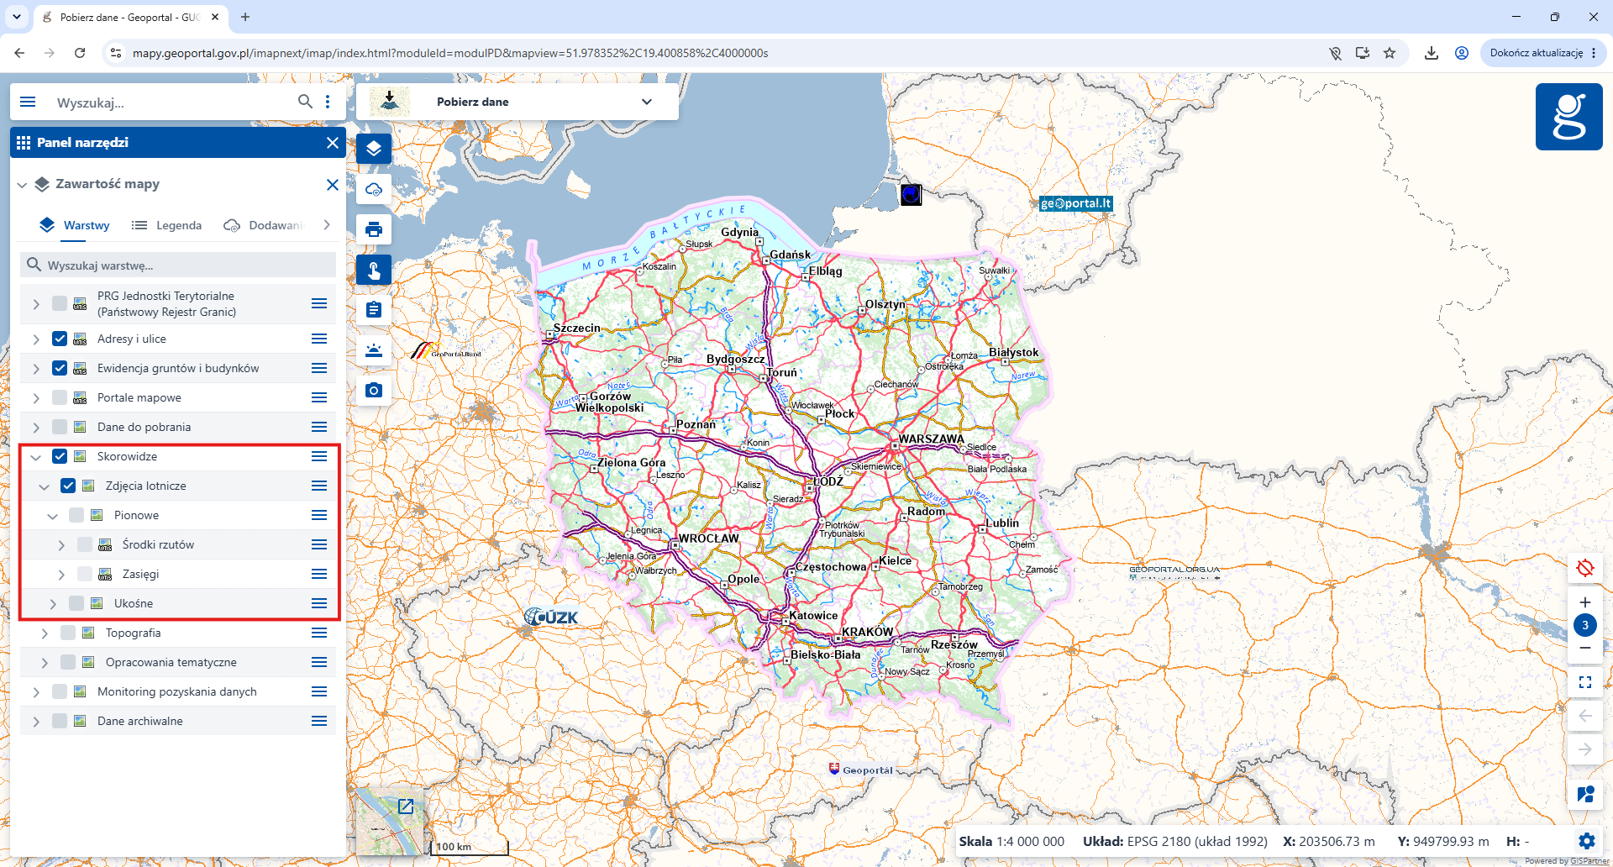This screenshot has width=1613, height=867.
Task: Open the hamburger main menu
Action: (x=28, y=102)
